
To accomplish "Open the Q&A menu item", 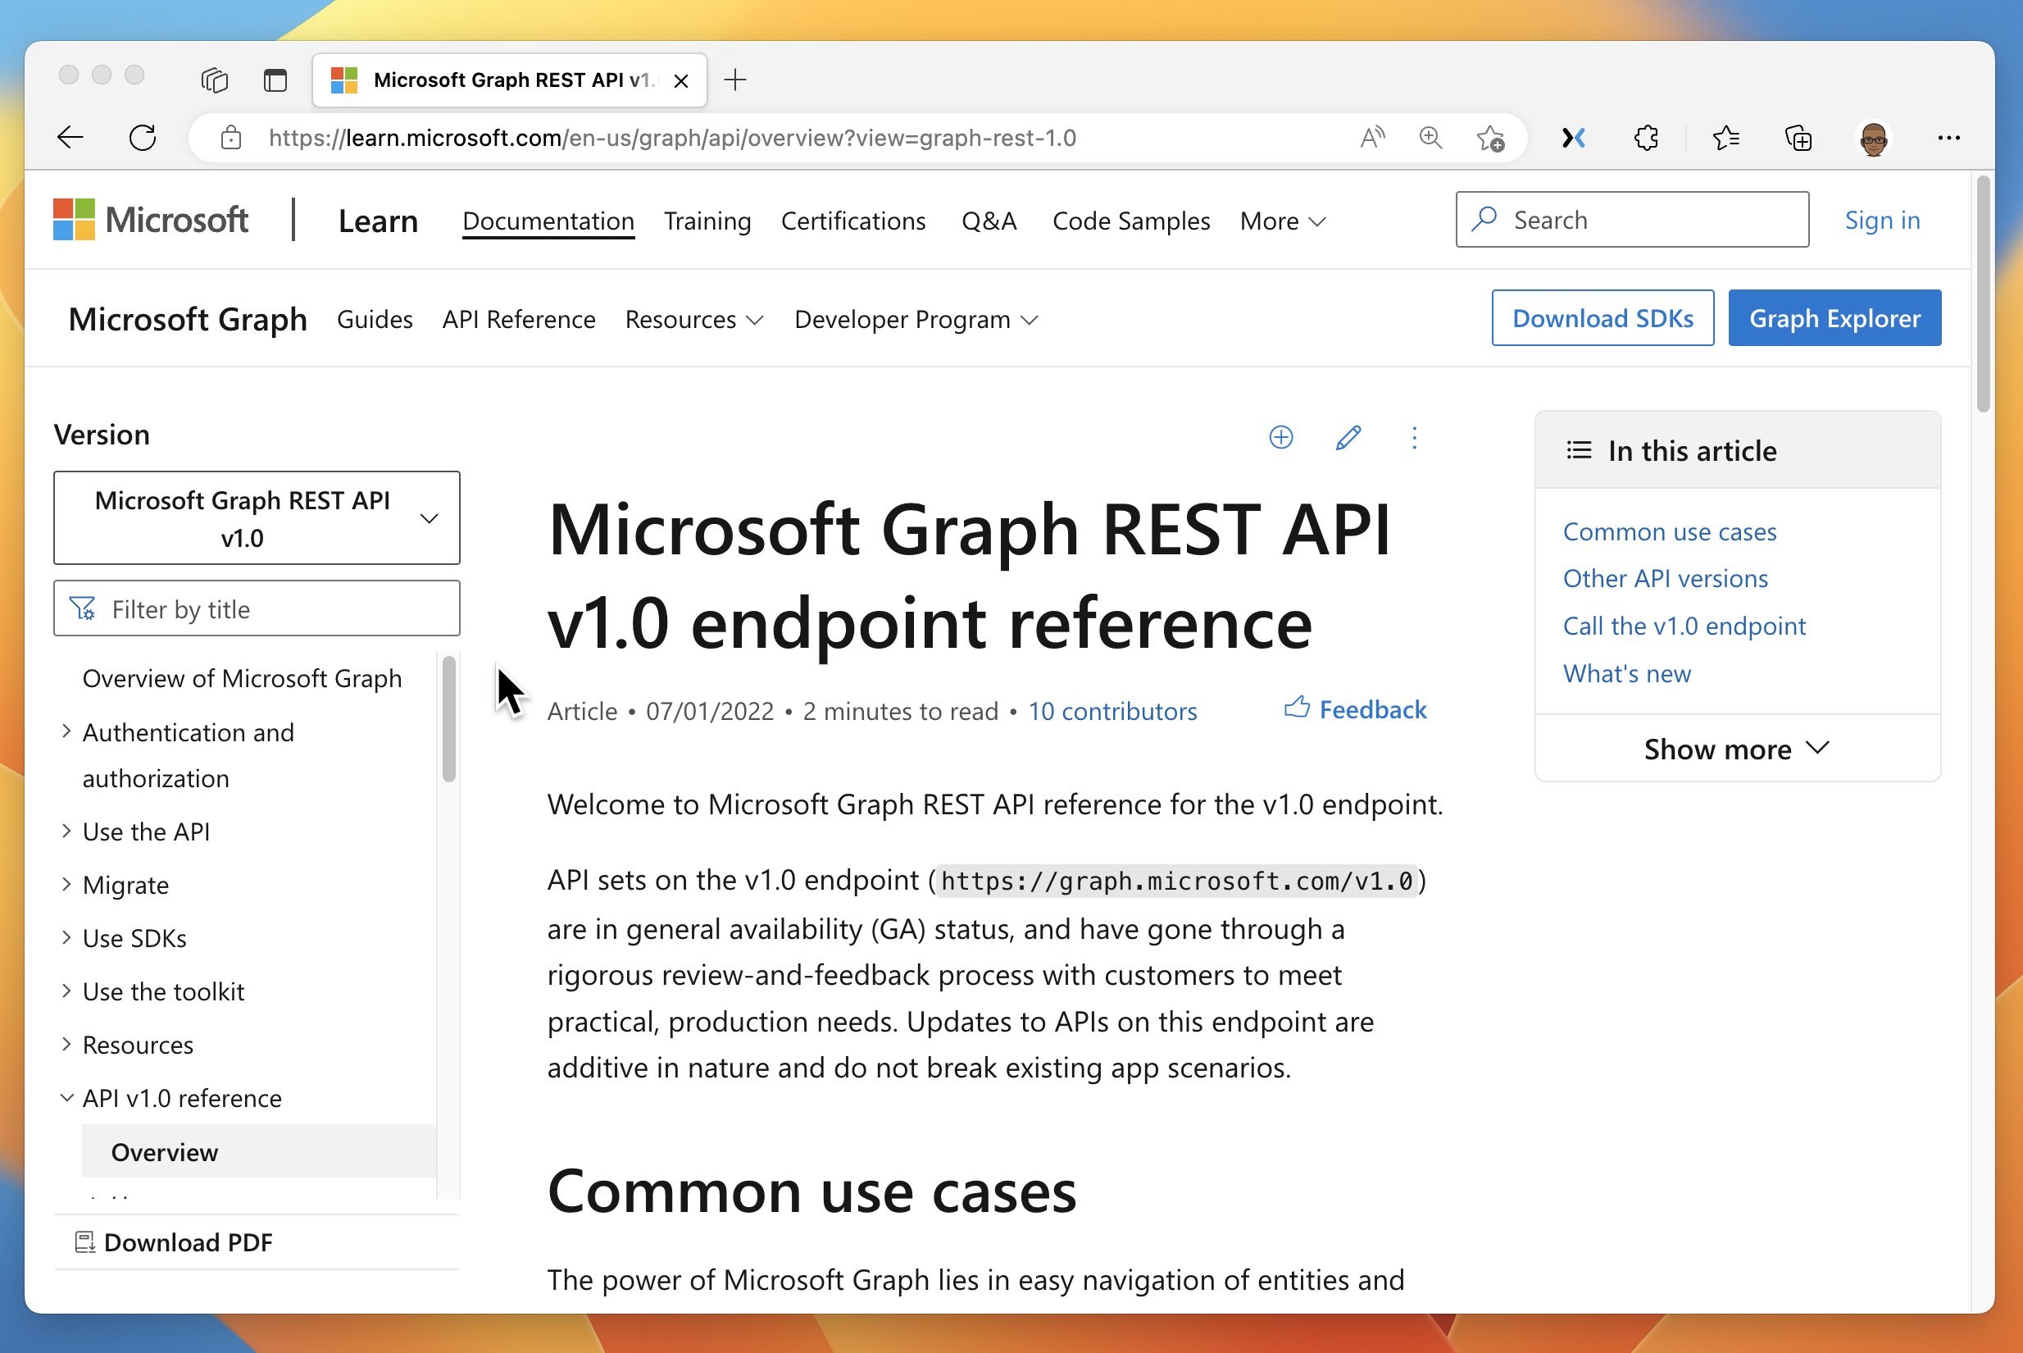I will point(989,221).
